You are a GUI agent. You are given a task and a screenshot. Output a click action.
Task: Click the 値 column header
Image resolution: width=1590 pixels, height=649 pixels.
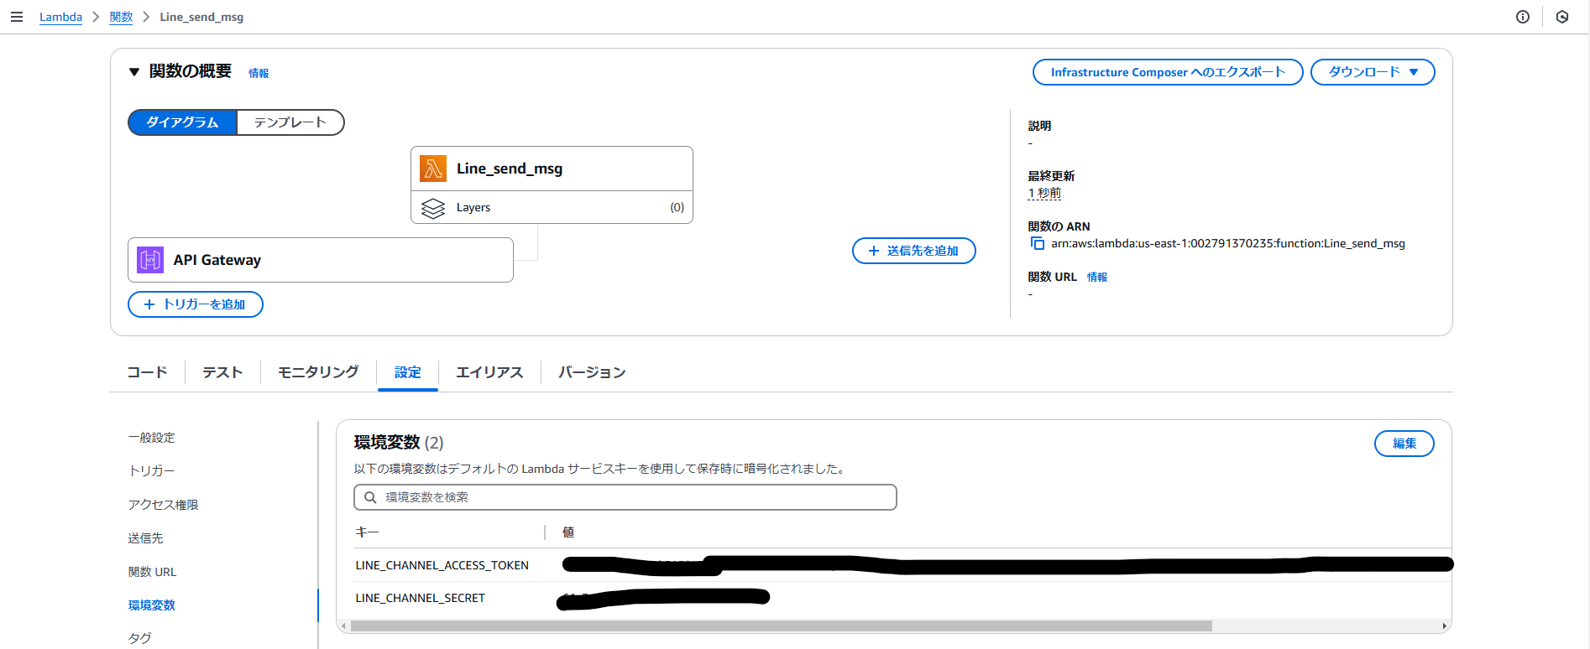coord(568,532)
